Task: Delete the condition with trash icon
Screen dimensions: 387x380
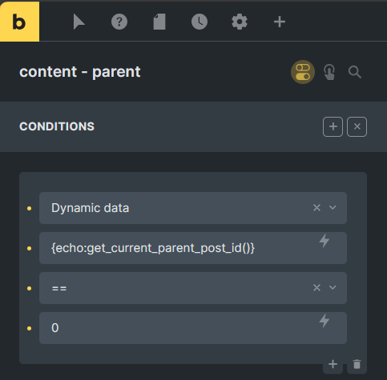Action: (357, 364)
